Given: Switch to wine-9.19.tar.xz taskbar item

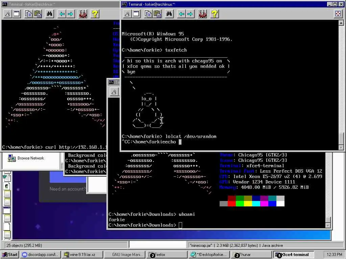Looking at the screenshot, I should coord(82,255).
